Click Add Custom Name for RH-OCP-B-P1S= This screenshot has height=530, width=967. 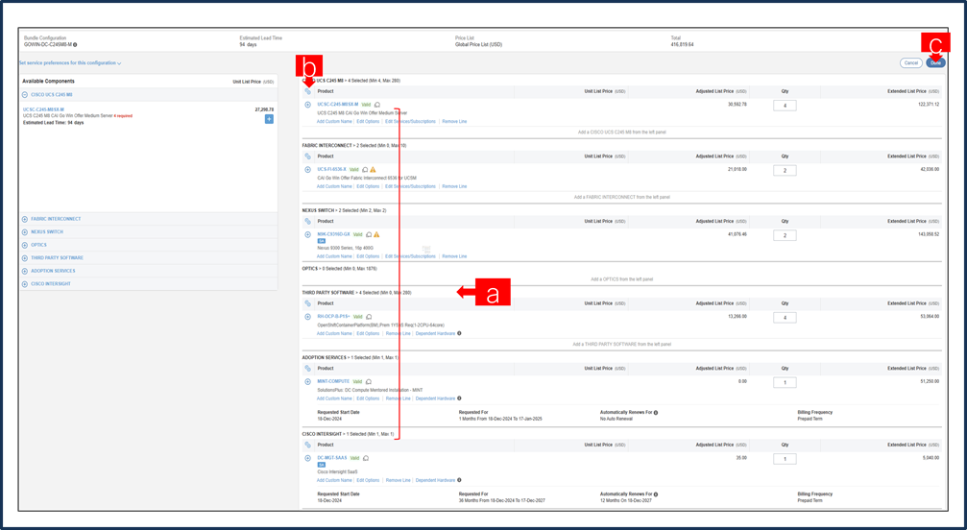point(334,333)
